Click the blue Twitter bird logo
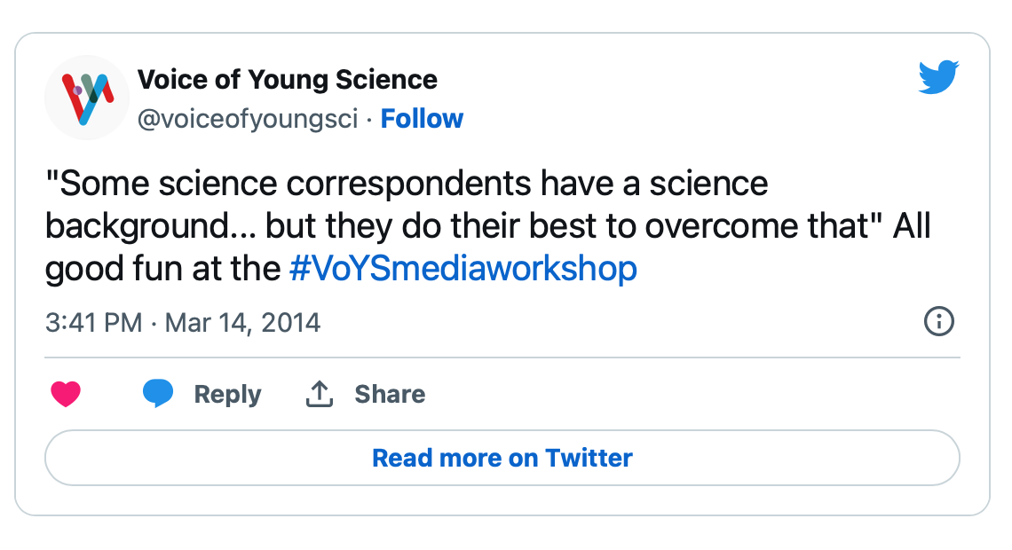The width and height of the screenshot is (1012, 550). (x=938, y=76)
